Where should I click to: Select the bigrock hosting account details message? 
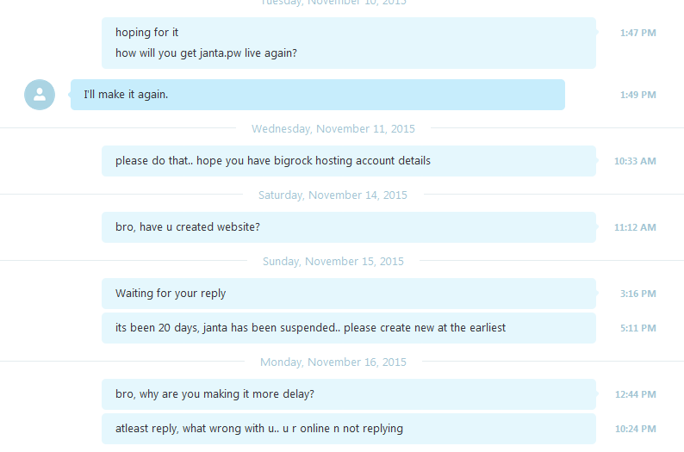coord(349,161)
